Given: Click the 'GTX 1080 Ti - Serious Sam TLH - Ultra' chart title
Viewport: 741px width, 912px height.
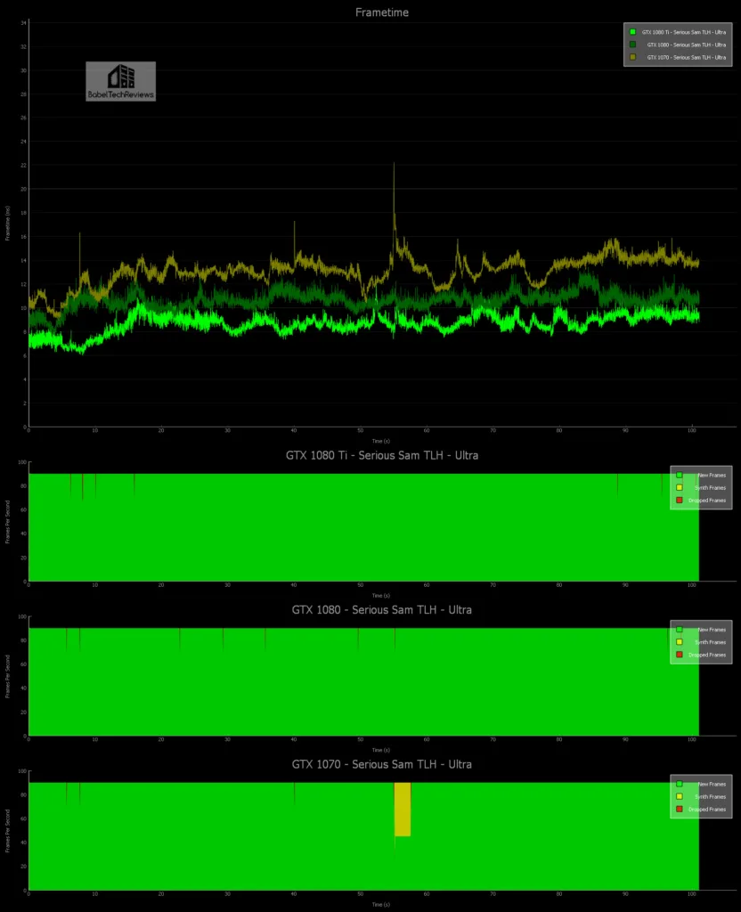Looking at the screenshot, I should tap(381, 455).
